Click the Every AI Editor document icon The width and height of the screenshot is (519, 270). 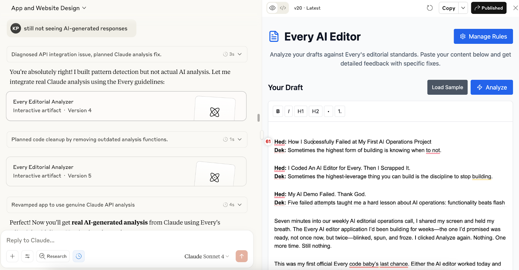tap(274, 36)
